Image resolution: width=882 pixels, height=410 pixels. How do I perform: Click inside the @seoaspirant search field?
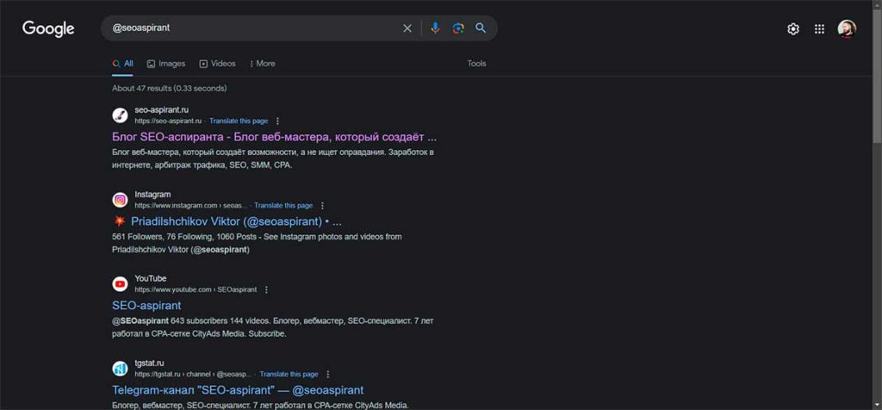coord(250,28)
